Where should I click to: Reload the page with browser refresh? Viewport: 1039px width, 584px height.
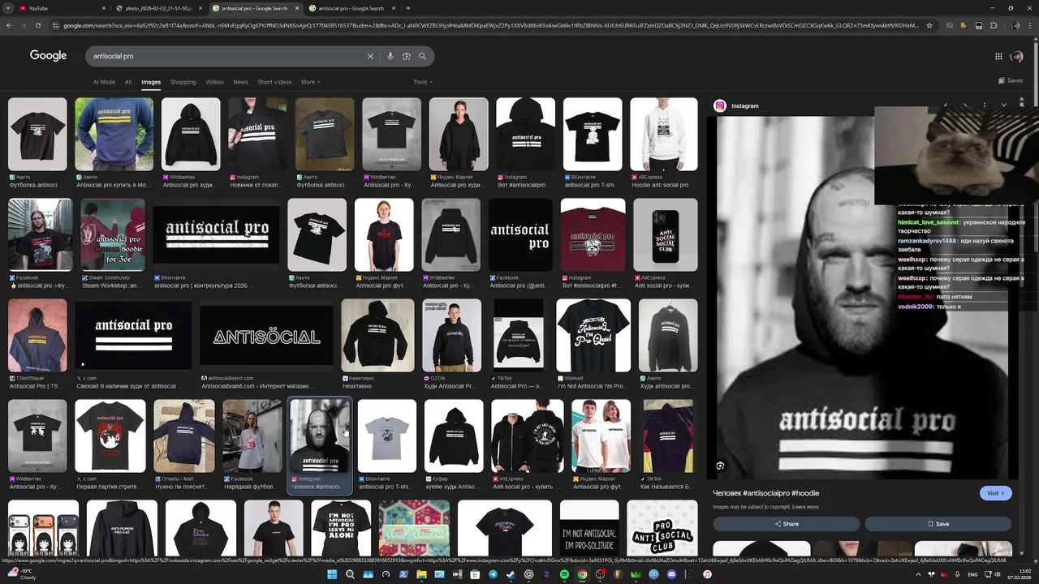click(x=38, y=25)
